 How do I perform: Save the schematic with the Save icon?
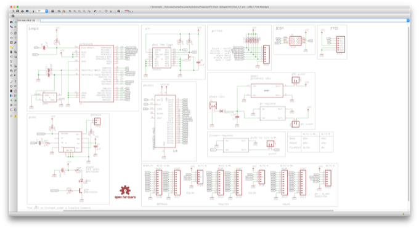tap(18, 11)
